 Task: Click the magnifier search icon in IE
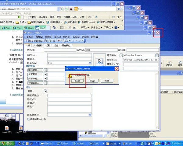[119, 9]
